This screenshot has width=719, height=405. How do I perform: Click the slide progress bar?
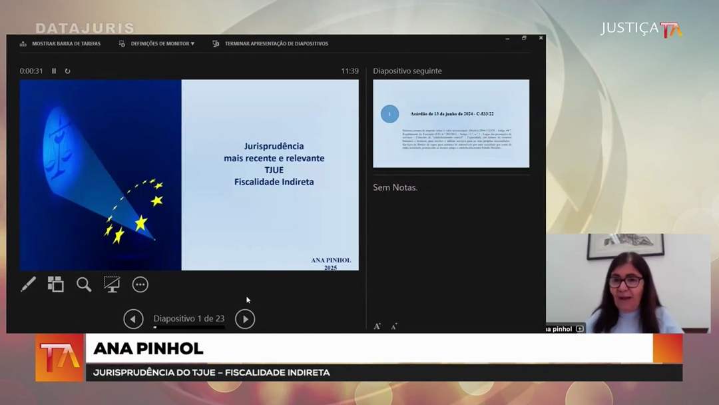click(189, 328)
